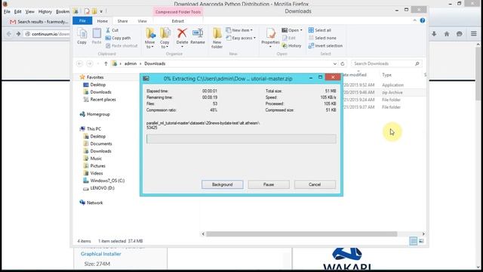Sort by the Type column header
This screenshot has height=272, width=483.
[x=386, y=75]
